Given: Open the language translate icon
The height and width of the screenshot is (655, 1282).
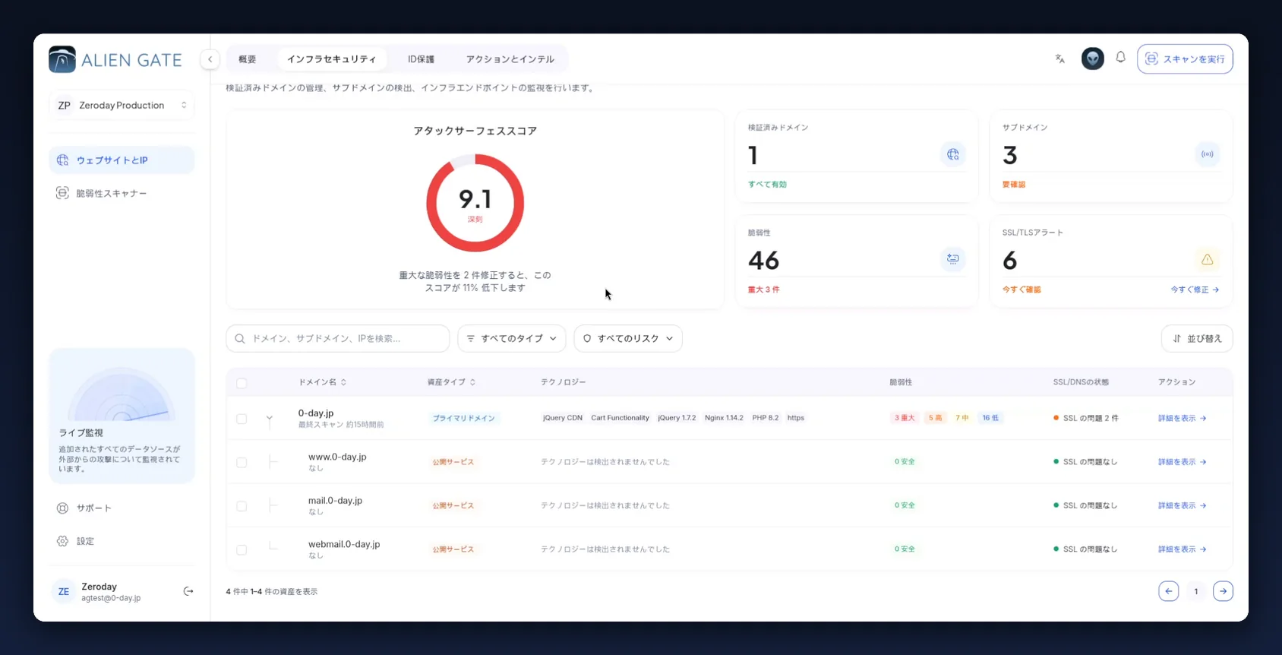Looking at the screenshot, I should [1060, 59].
